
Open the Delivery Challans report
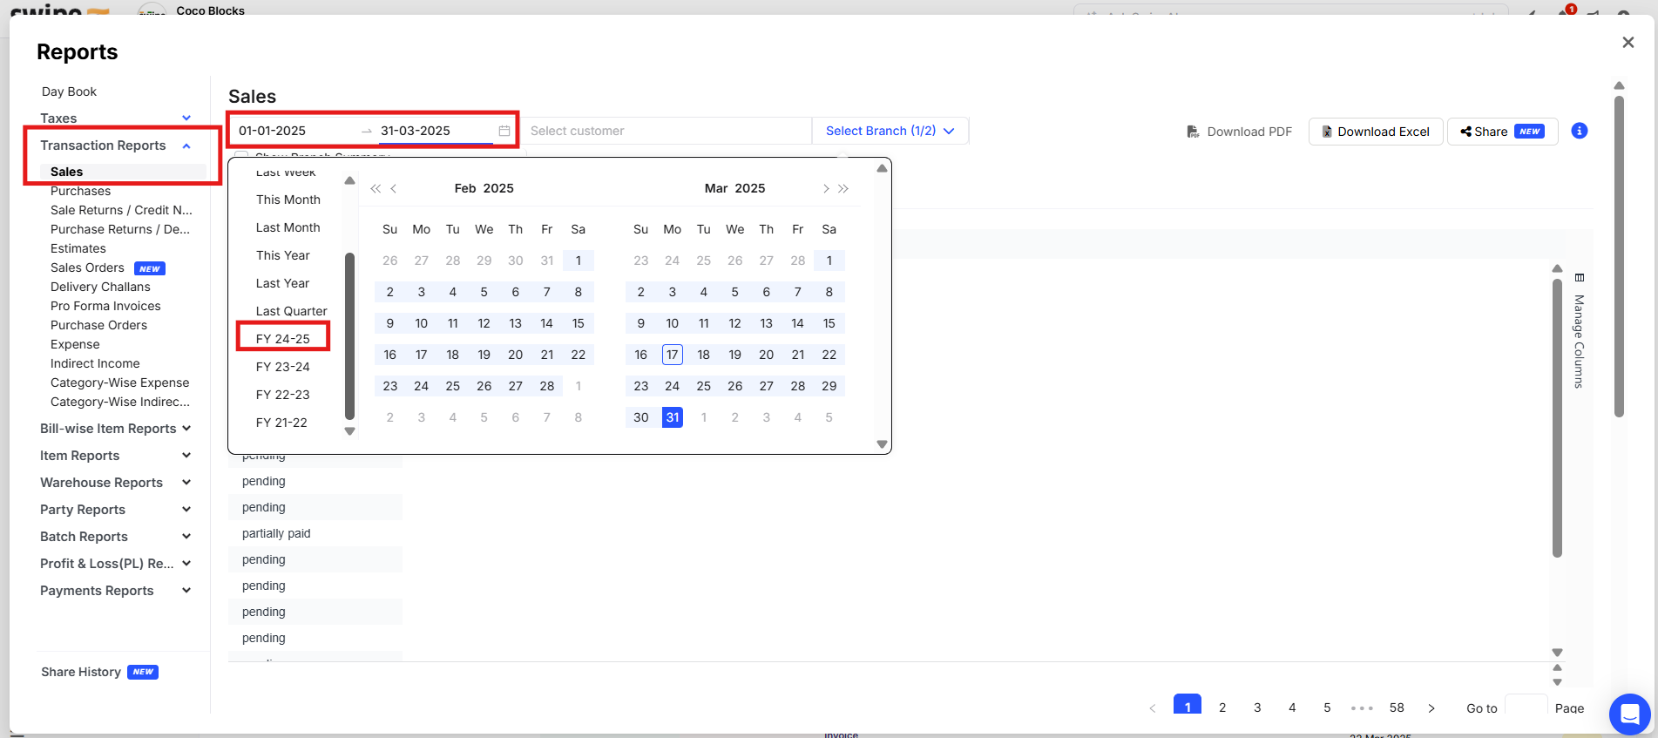pyautogui.click(x=100, y=287)
